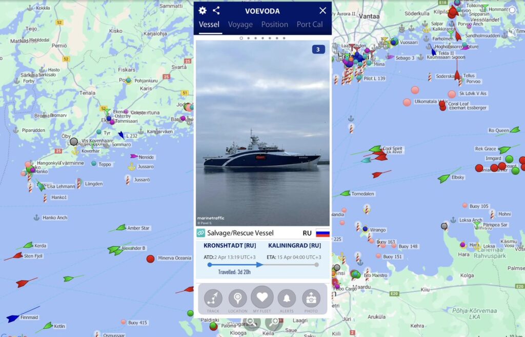Open vessel panel settings gear
The image size is (525, 337).
[203, 10]
